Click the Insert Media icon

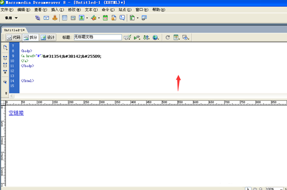pos(94,18)
